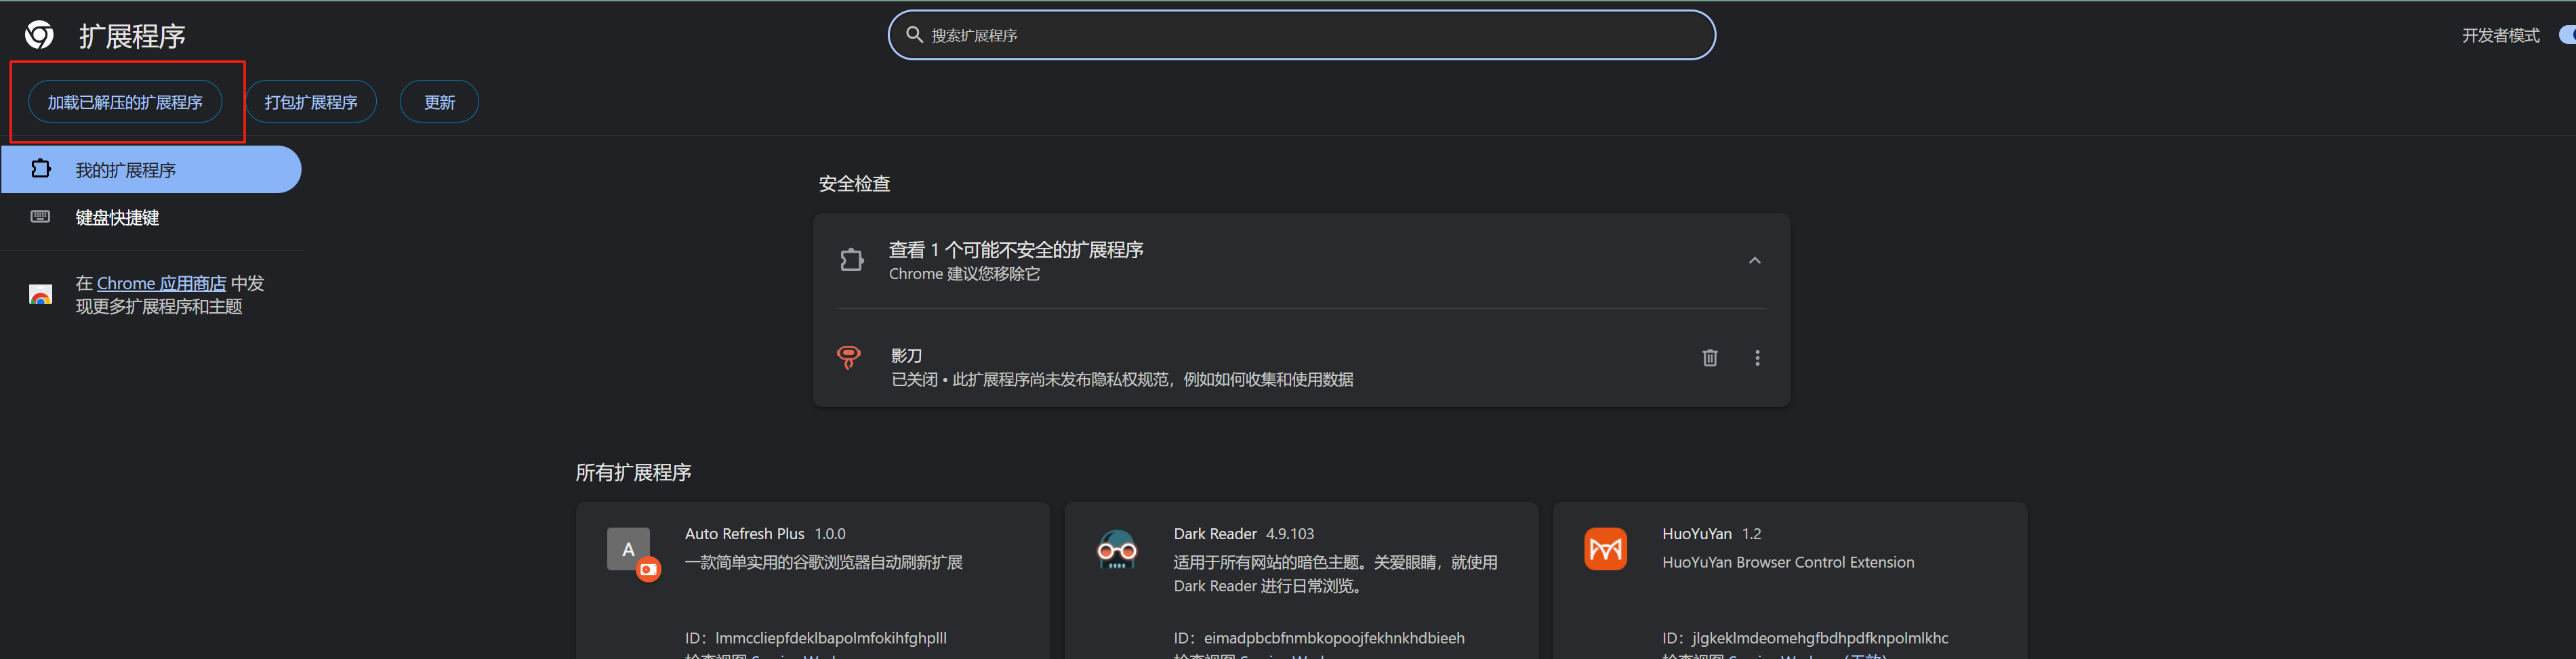Image resolution: width=2576 pixels, height=659 pixels.
Task: Click HuoYuYan Browser Control Extension text
Action: point(1788,562)
